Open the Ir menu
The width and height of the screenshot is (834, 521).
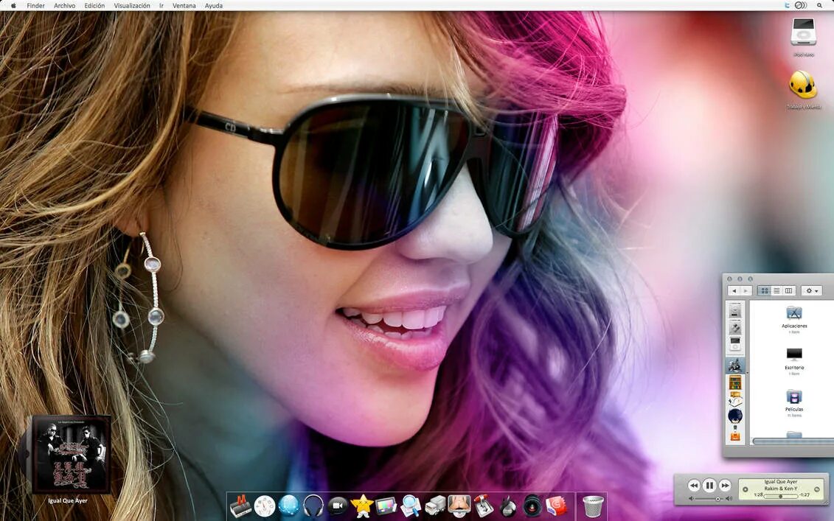tap(161, 5)
